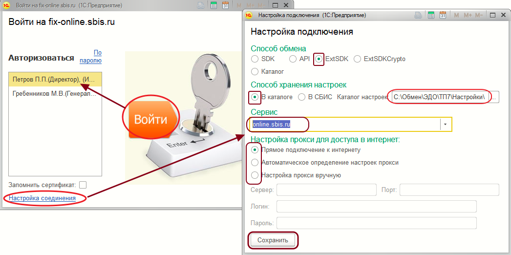The height and width of the screenshot is (255, 511).
Task: Expand the Сервис dropdown list
Action: (446, 125)
